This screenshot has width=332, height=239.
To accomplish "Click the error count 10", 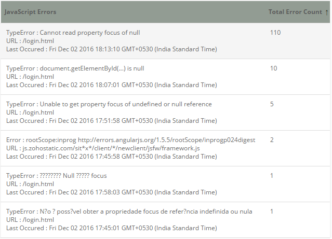I will pyautogui.click(x=274, y=68).
